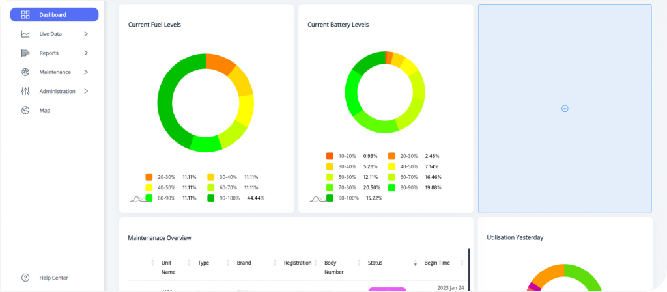Click the Help Center question mark icon
Viewport: 667px width, 292px height.
pyautogui.click(x=25, y=278)
